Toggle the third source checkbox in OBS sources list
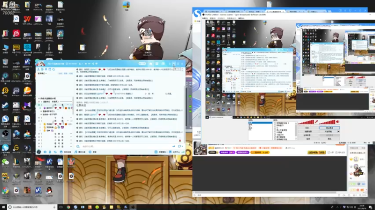This screenshot has width=375, height=210. coord(275,128)
